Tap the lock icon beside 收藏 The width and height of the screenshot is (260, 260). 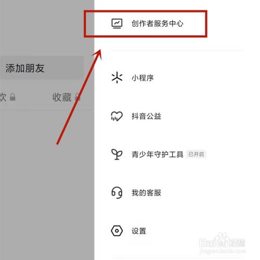[77, 97]
